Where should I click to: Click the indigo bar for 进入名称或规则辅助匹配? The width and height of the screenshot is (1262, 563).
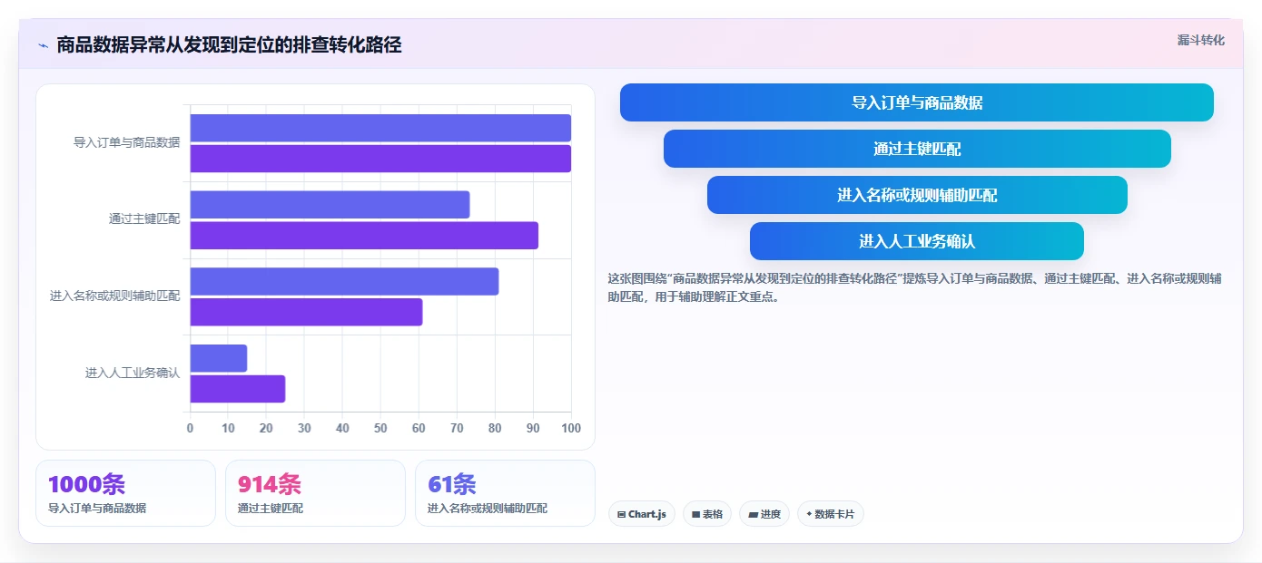coord(344,281)
